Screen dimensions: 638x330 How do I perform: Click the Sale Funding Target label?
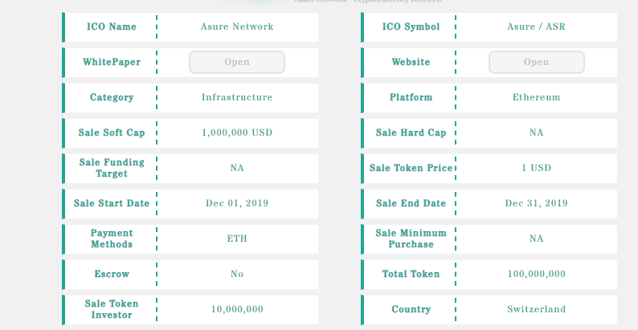tap(112, 168)
